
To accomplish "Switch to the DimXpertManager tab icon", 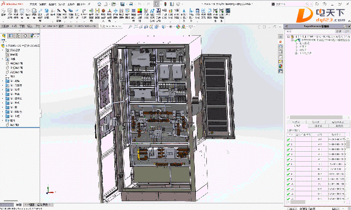I will (25, 36).
